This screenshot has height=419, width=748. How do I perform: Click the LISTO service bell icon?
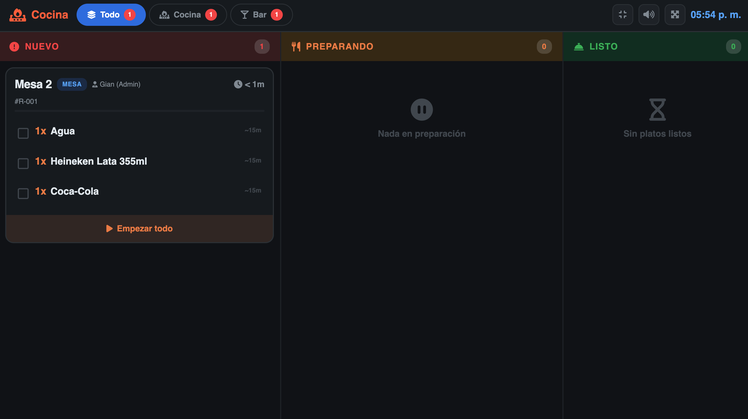point(579,47)
